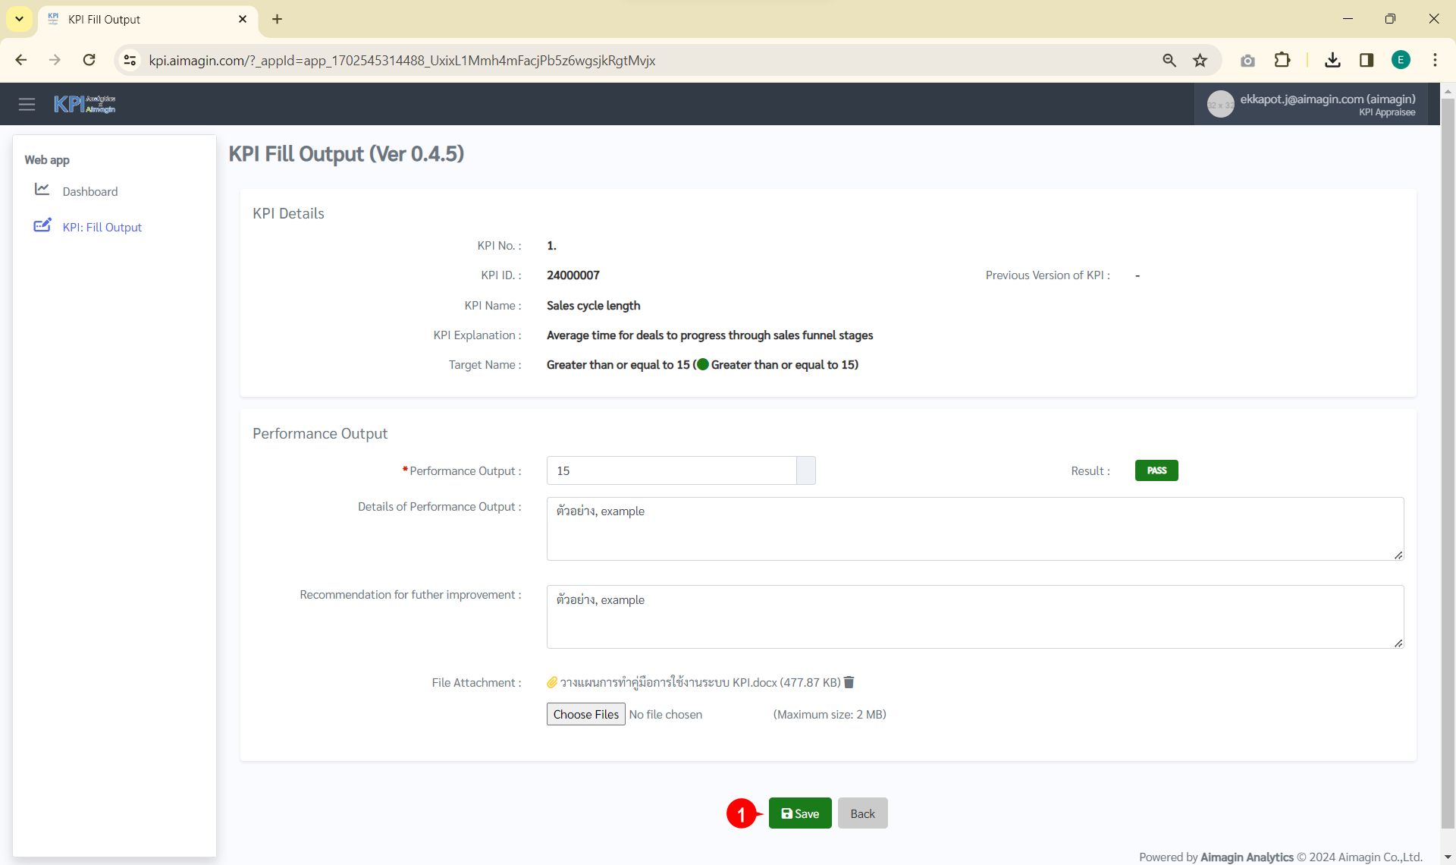Open Dashboard in the sidebar
Viewport: 1456px width, 865px height.
pyautogui.click(x=89, y=191)
